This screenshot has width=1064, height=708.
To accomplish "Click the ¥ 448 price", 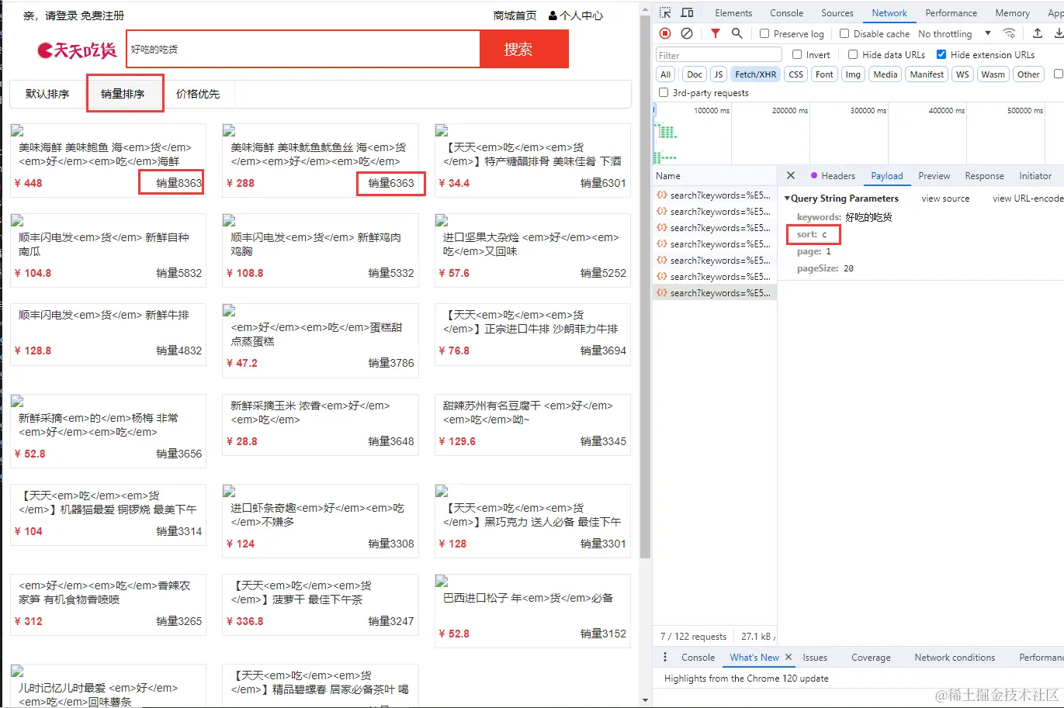I will [x=29, y=183].
